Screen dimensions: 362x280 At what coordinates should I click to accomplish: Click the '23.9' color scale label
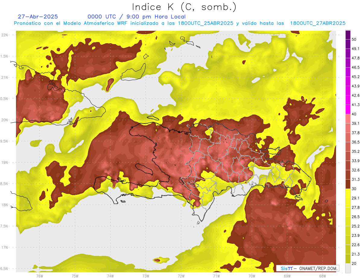[x=356, y=236]
